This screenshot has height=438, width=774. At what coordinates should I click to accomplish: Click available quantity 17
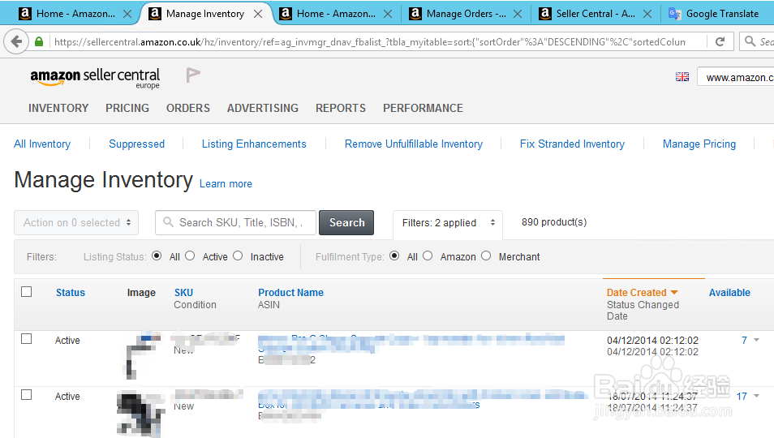coord(742,396)
